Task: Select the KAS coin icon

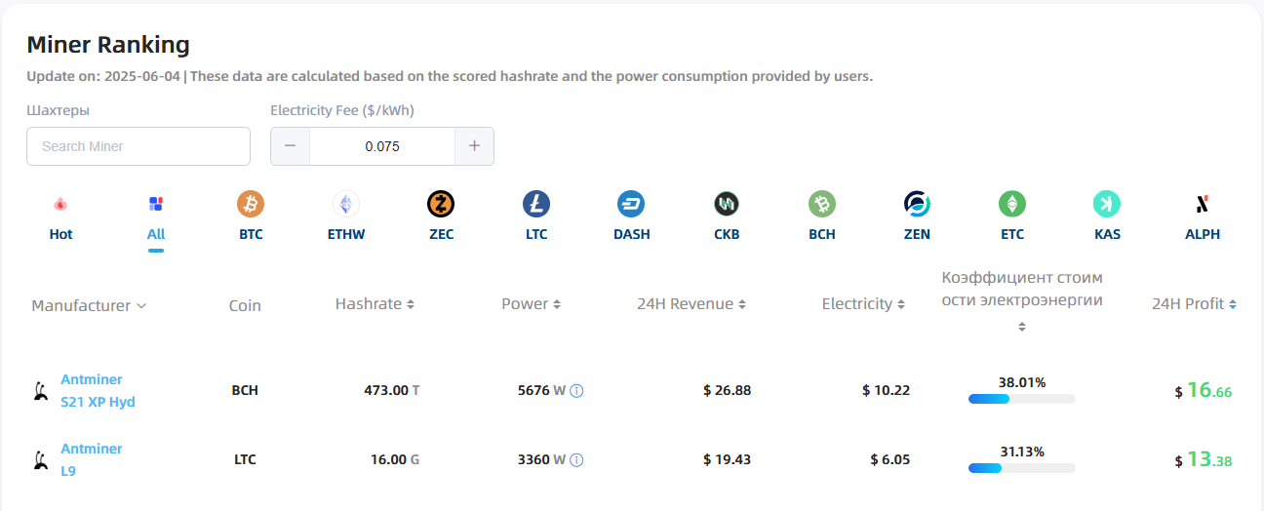Action: point(1107,204)
